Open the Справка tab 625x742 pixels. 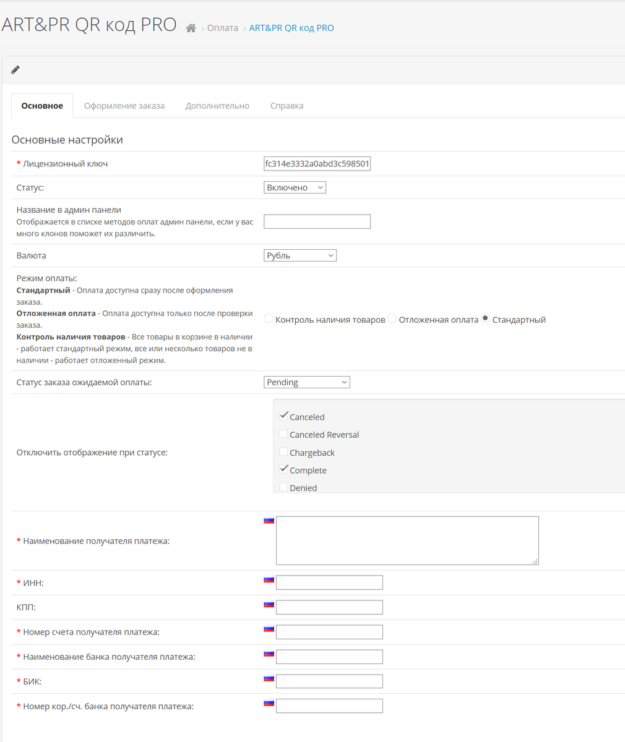pos(287,106)
